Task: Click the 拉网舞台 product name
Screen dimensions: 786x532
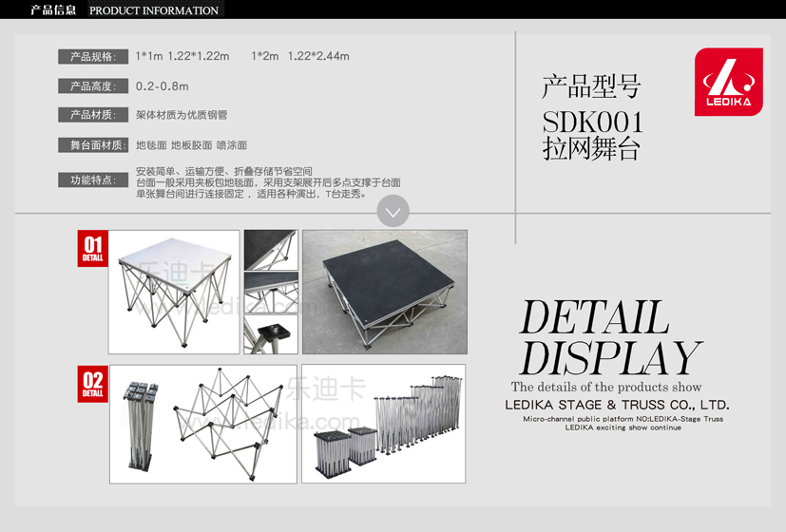Action: (x=591, y=149)
